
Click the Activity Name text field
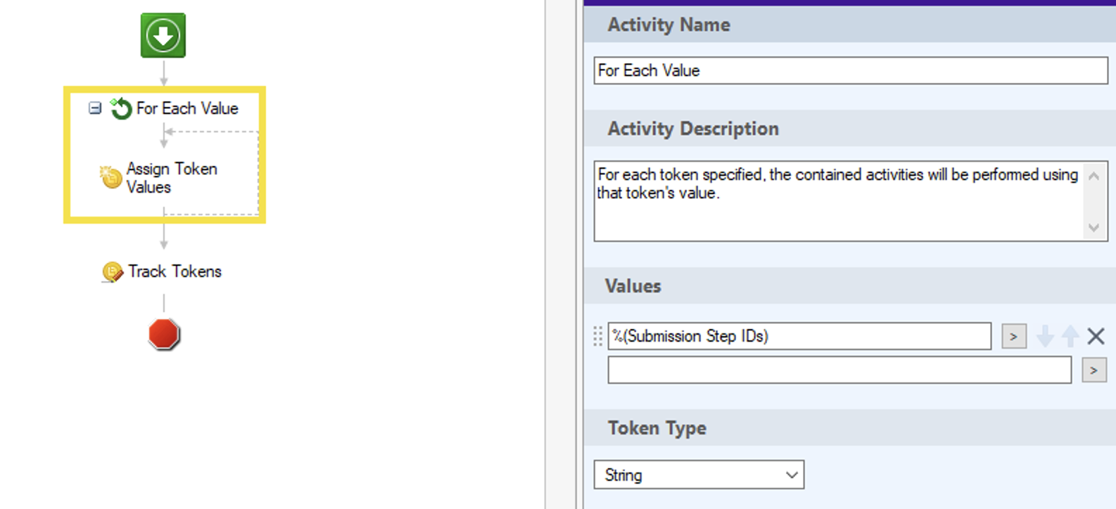point(850,70)
